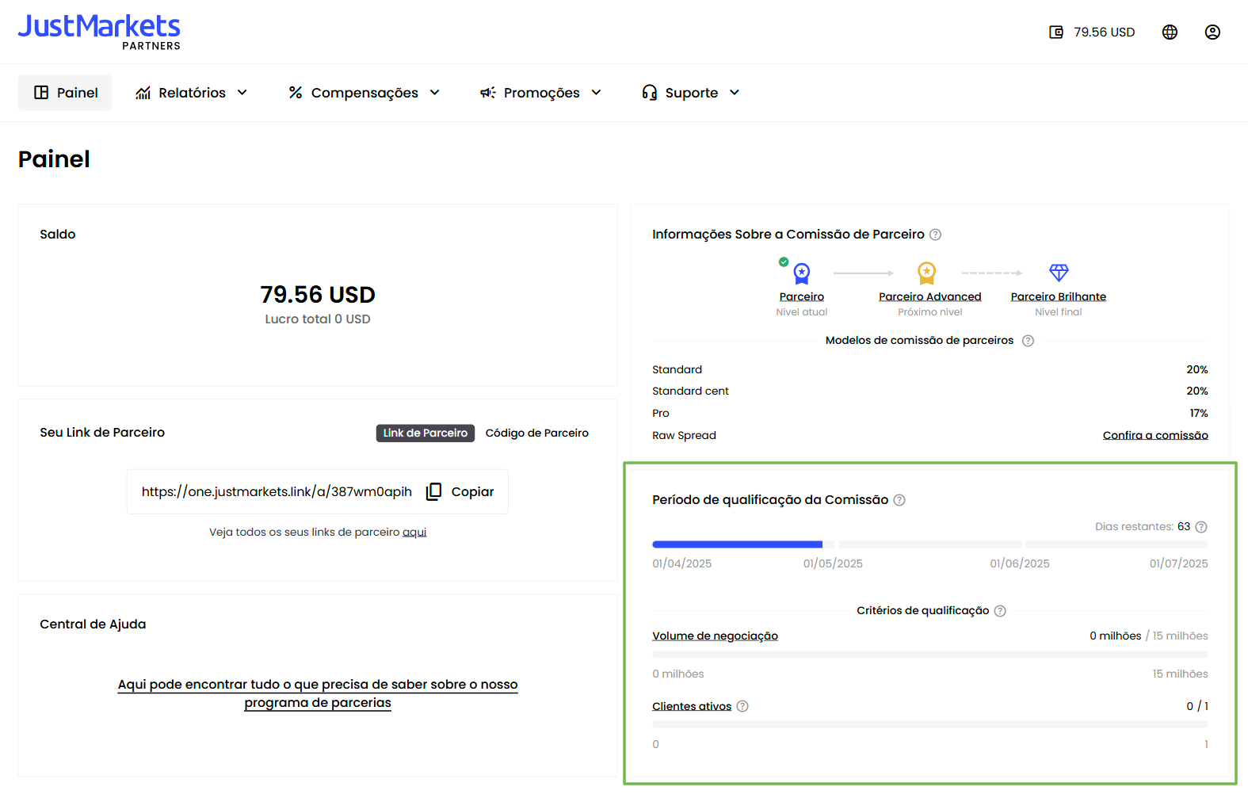
Task: Click the 01/04/2025 date marker
Action: click(681, 563)
